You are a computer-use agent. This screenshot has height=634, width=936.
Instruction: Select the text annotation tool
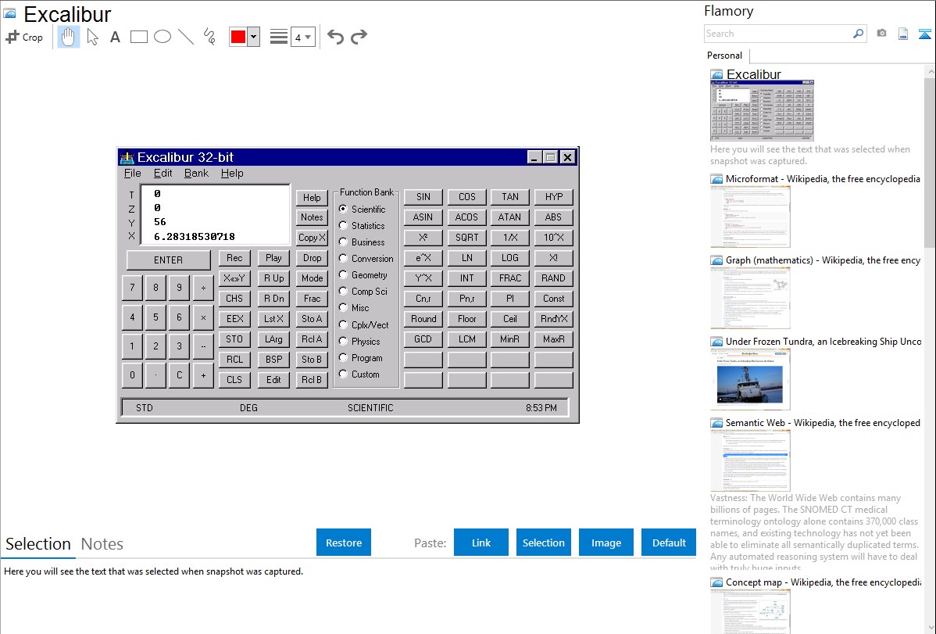pos(115,37)
